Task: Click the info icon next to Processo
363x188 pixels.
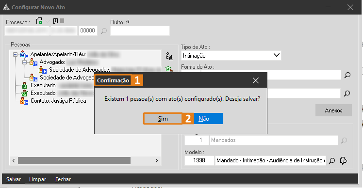Action: 55,21
